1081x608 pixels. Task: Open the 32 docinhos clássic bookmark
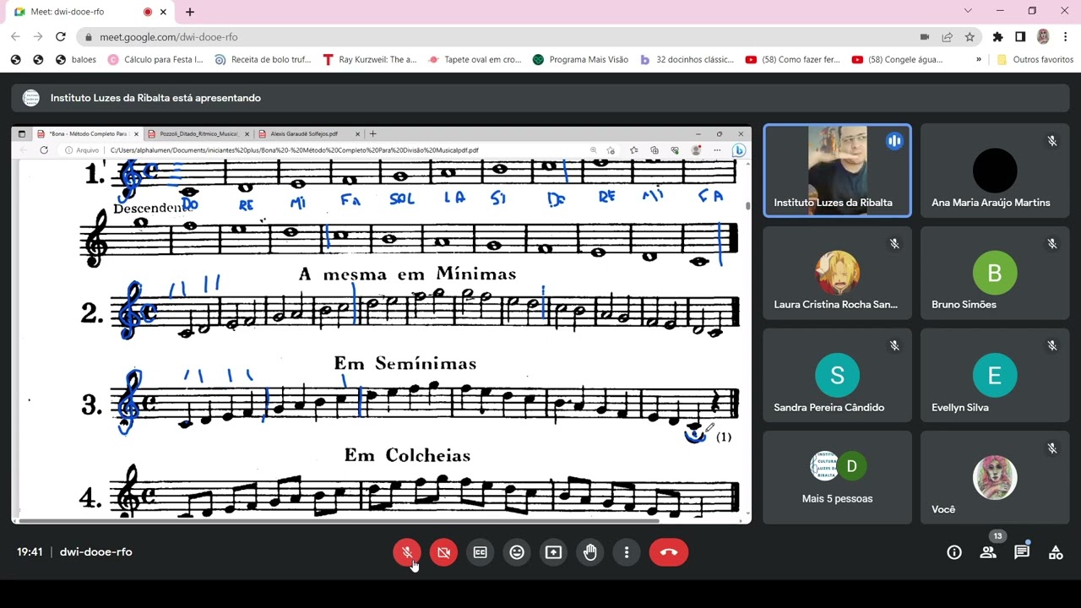click(x=687, y=60)
